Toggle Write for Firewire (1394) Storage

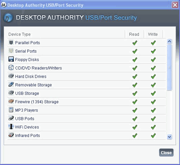(153, 102)
